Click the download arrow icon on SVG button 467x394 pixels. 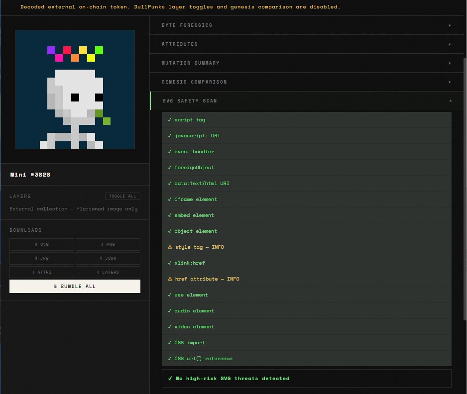(x=36, y=244)
